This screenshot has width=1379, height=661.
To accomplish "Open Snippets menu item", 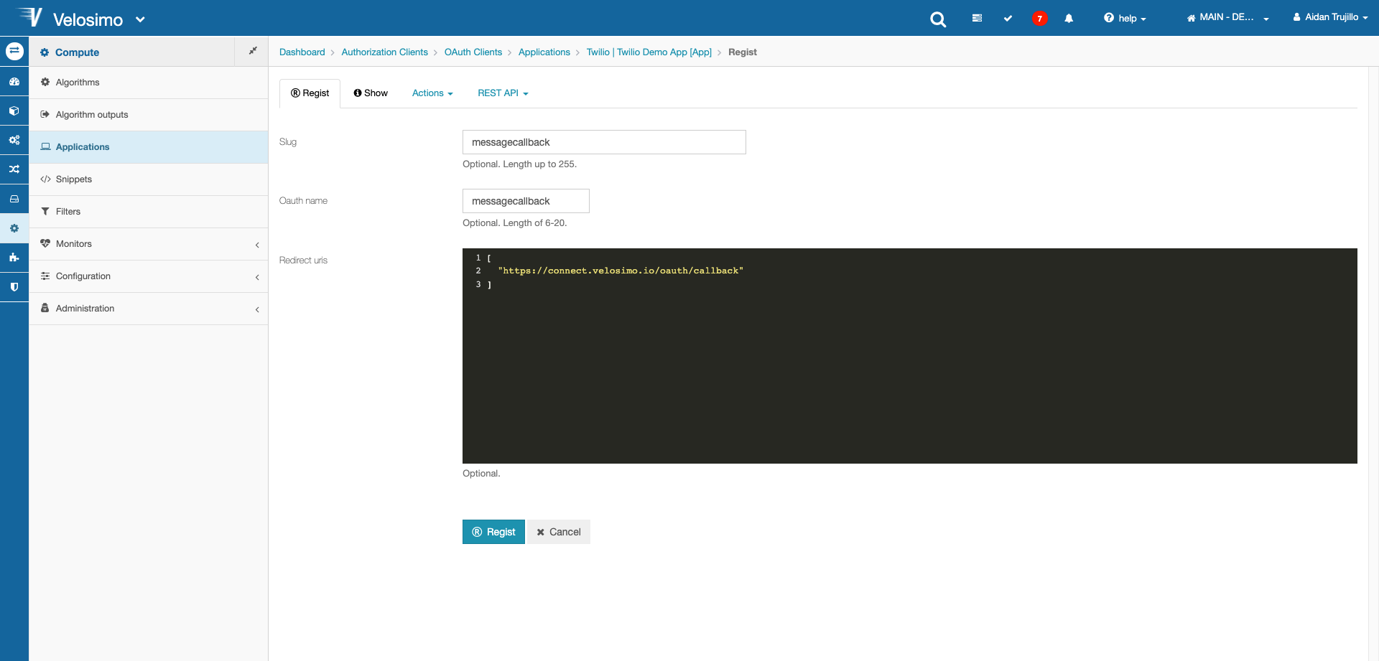I will pyautogui.click(x=149, y=179).
